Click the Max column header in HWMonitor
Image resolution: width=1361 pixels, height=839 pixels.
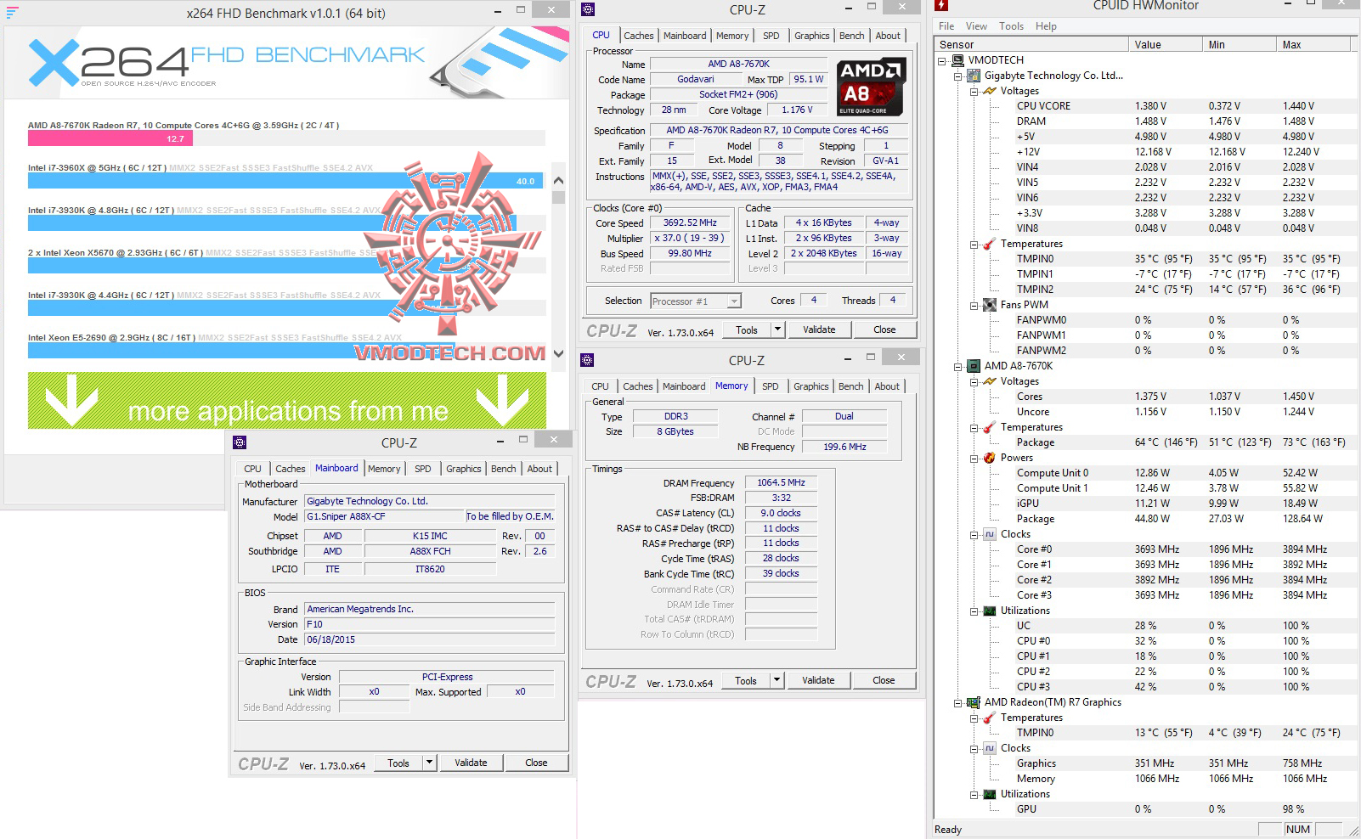click(1313, 44)
